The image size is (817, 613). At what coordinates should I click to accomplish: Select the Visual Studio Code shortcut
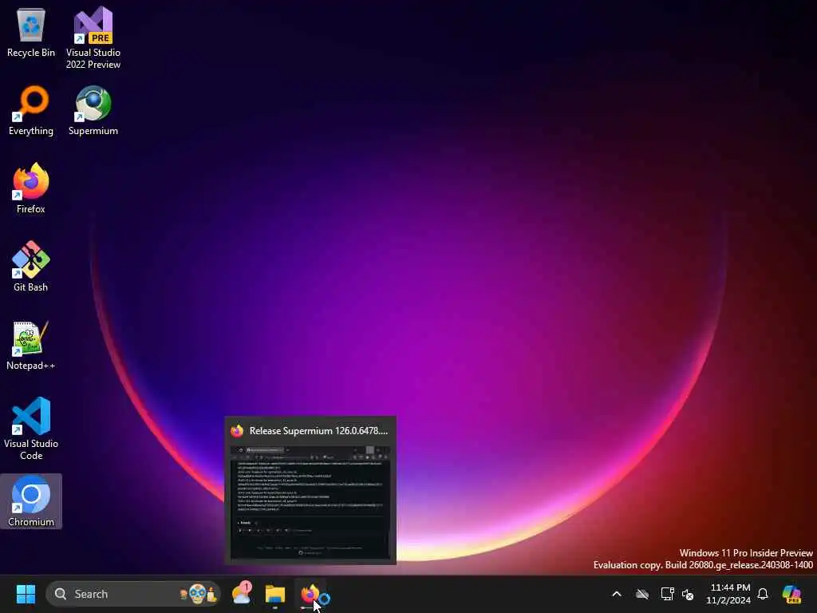[31, 429]
